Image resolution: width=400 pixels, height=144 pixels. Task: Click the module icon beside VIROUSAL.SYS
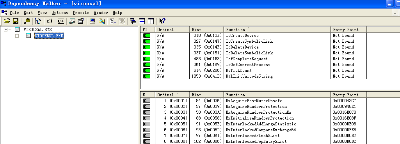[17, 29]
